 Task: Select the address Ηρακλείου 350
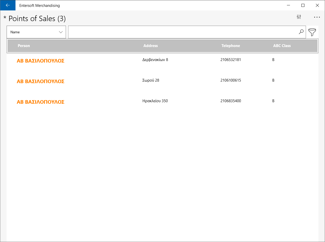pos(155,101)
